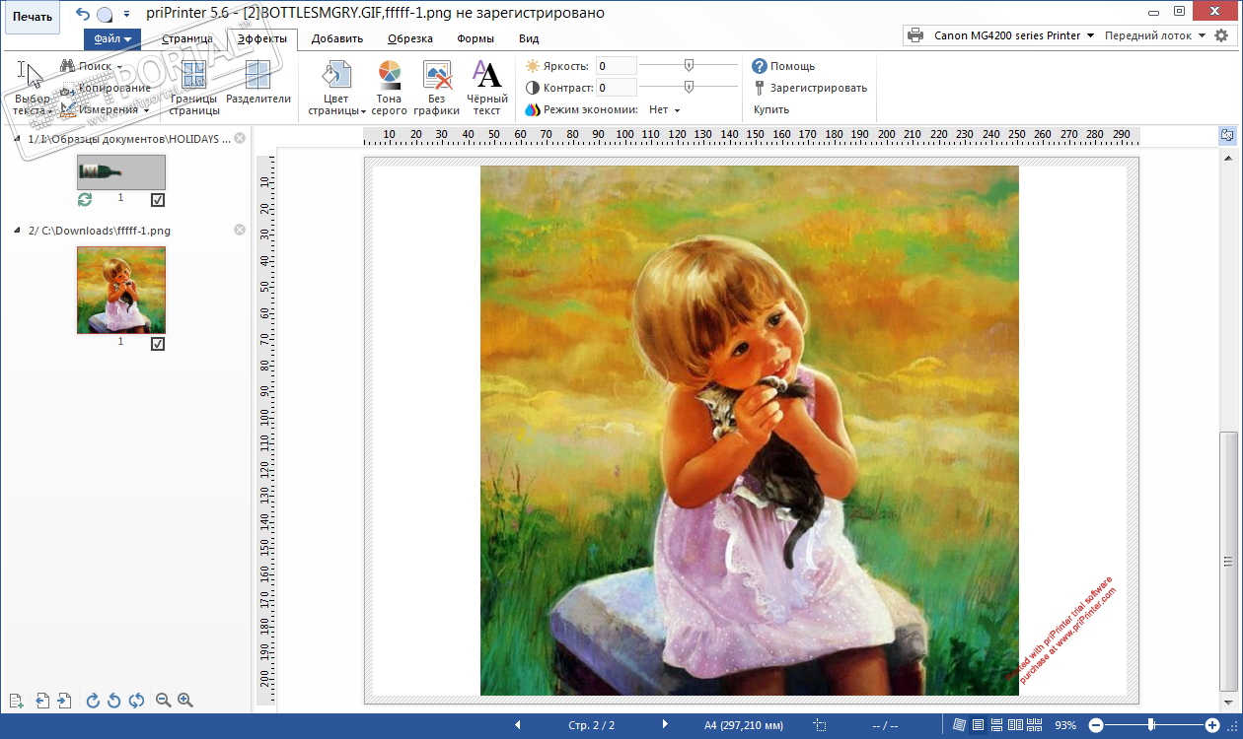Open printer settings gear icon

[1221, 35]
